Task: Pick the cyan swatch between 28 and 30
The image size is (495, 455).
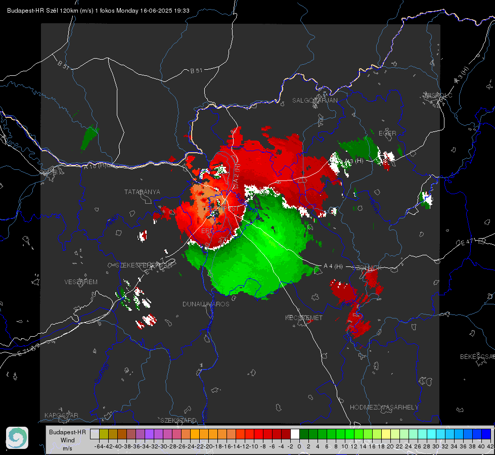Action: click(432, 434)
